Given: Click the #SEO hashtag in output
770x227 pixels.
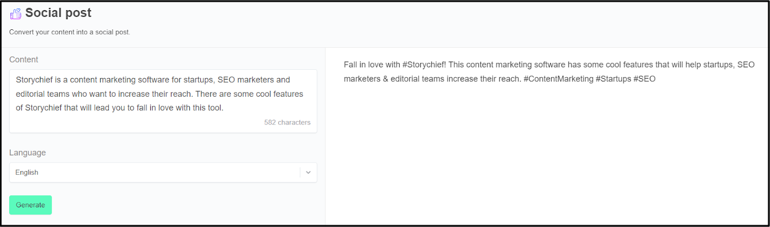Looking at the screenshot, I should click(x=644, y=79).
